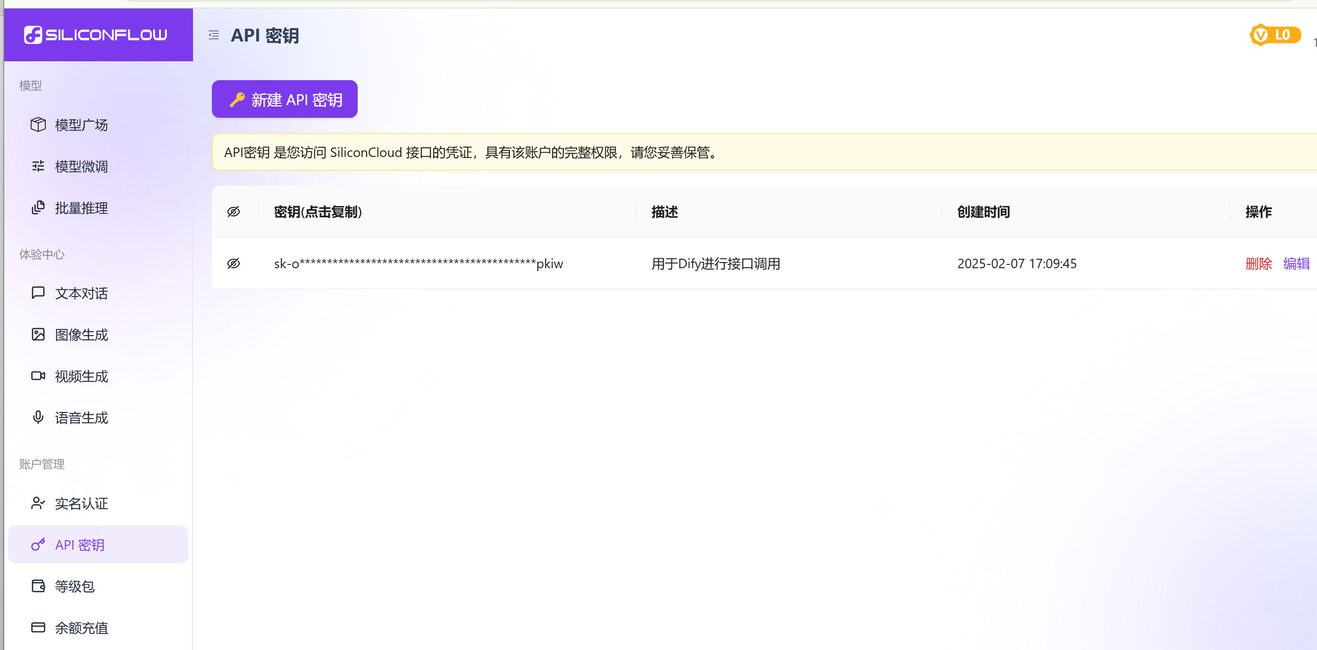Toggle visibility of all keys in header

point(234,211)
